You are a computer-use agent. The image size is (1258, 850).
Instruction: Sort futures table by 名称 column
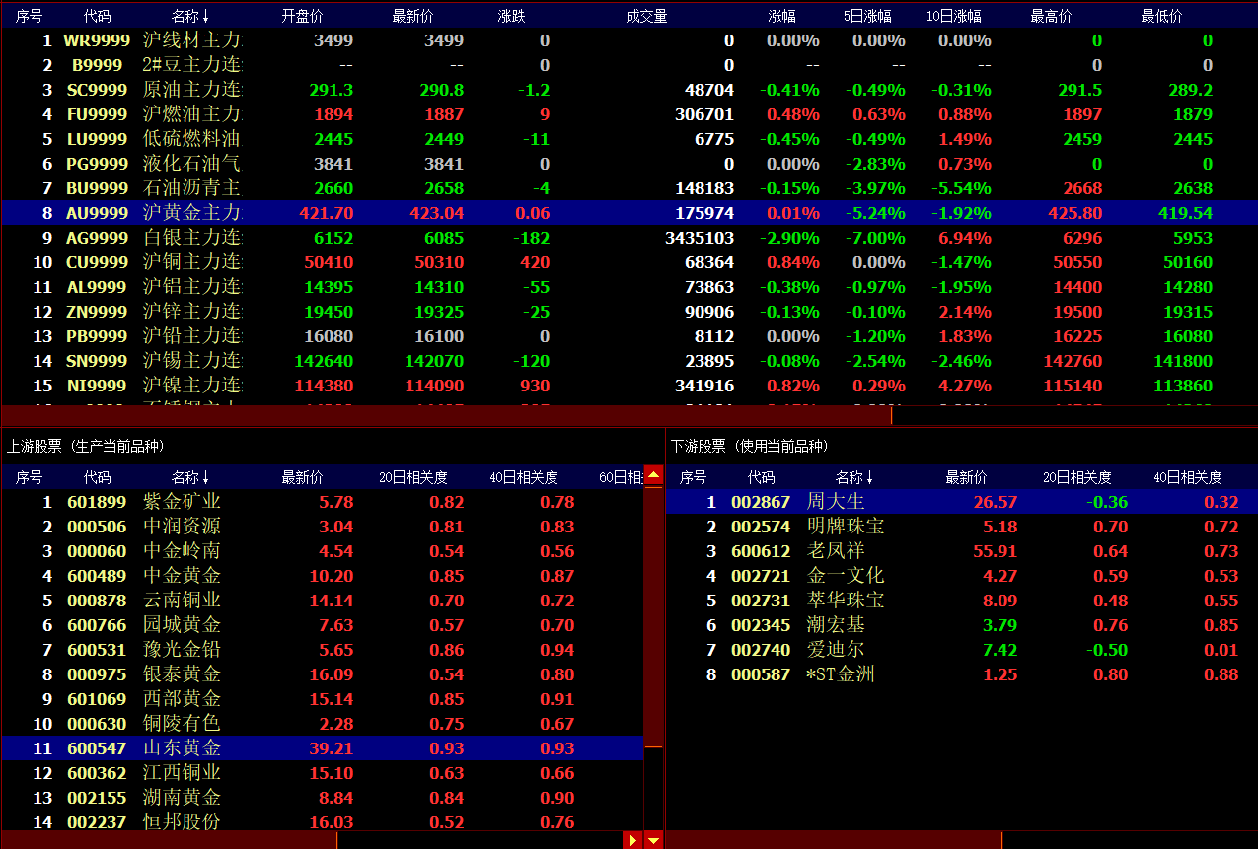click(189, 17)
